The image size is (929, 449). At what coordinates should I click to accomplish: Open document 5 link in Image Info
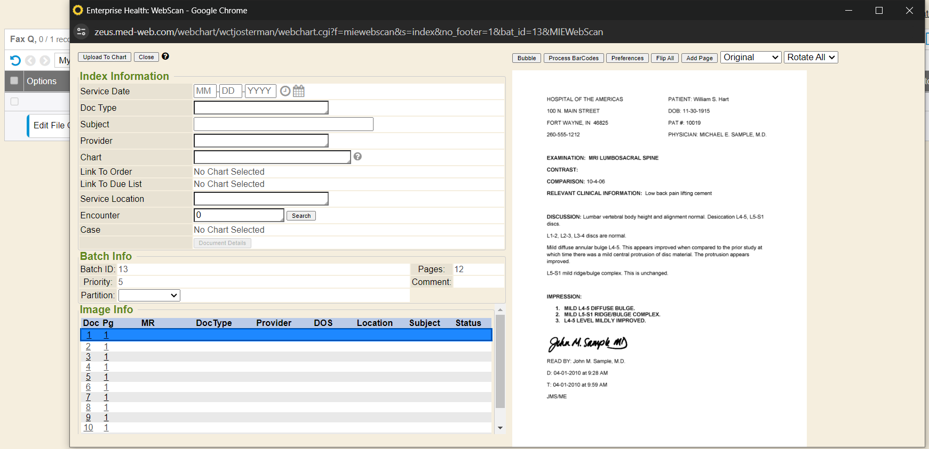[88, 377]
